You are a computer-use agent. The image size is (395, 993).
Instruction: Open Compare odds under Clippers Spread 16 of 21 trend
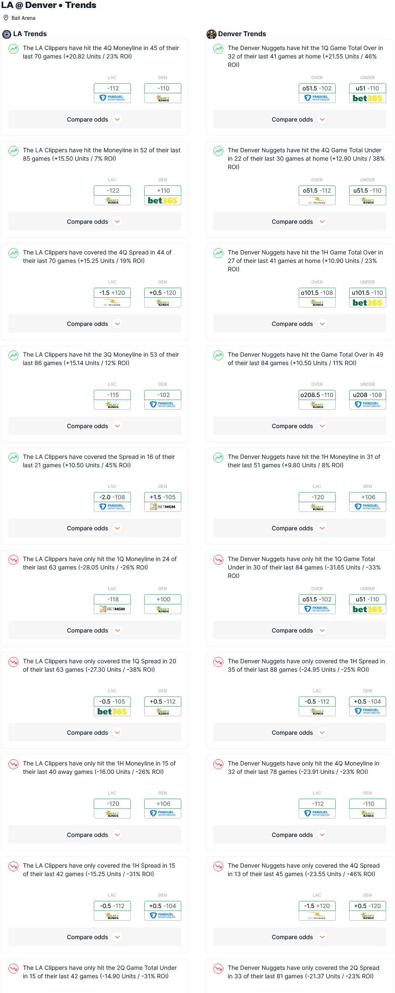tap(95, 528)
